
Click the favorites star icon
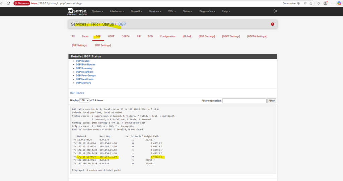coord(311,3)
